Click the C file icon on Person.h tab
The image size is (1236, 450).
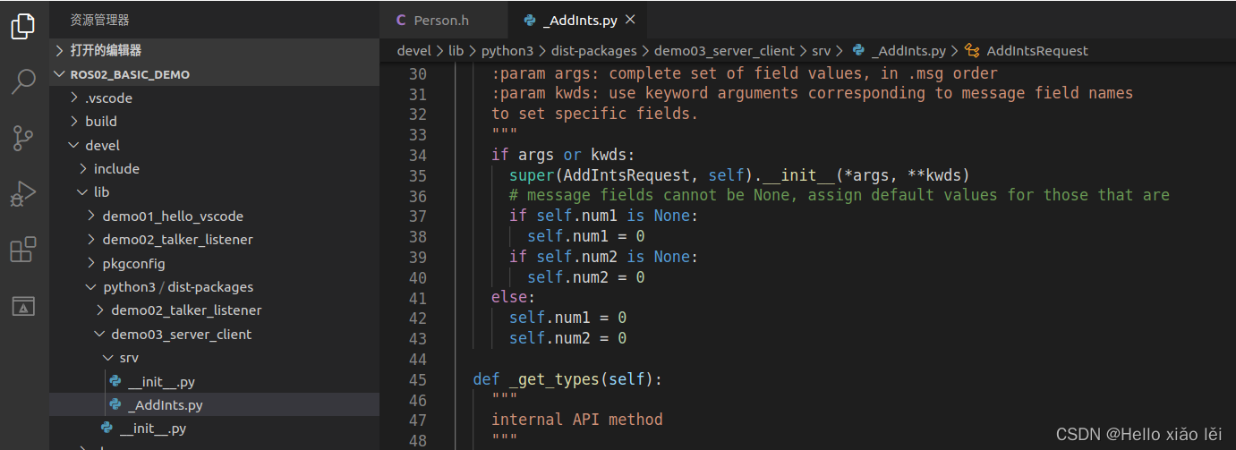pos(400,20)
